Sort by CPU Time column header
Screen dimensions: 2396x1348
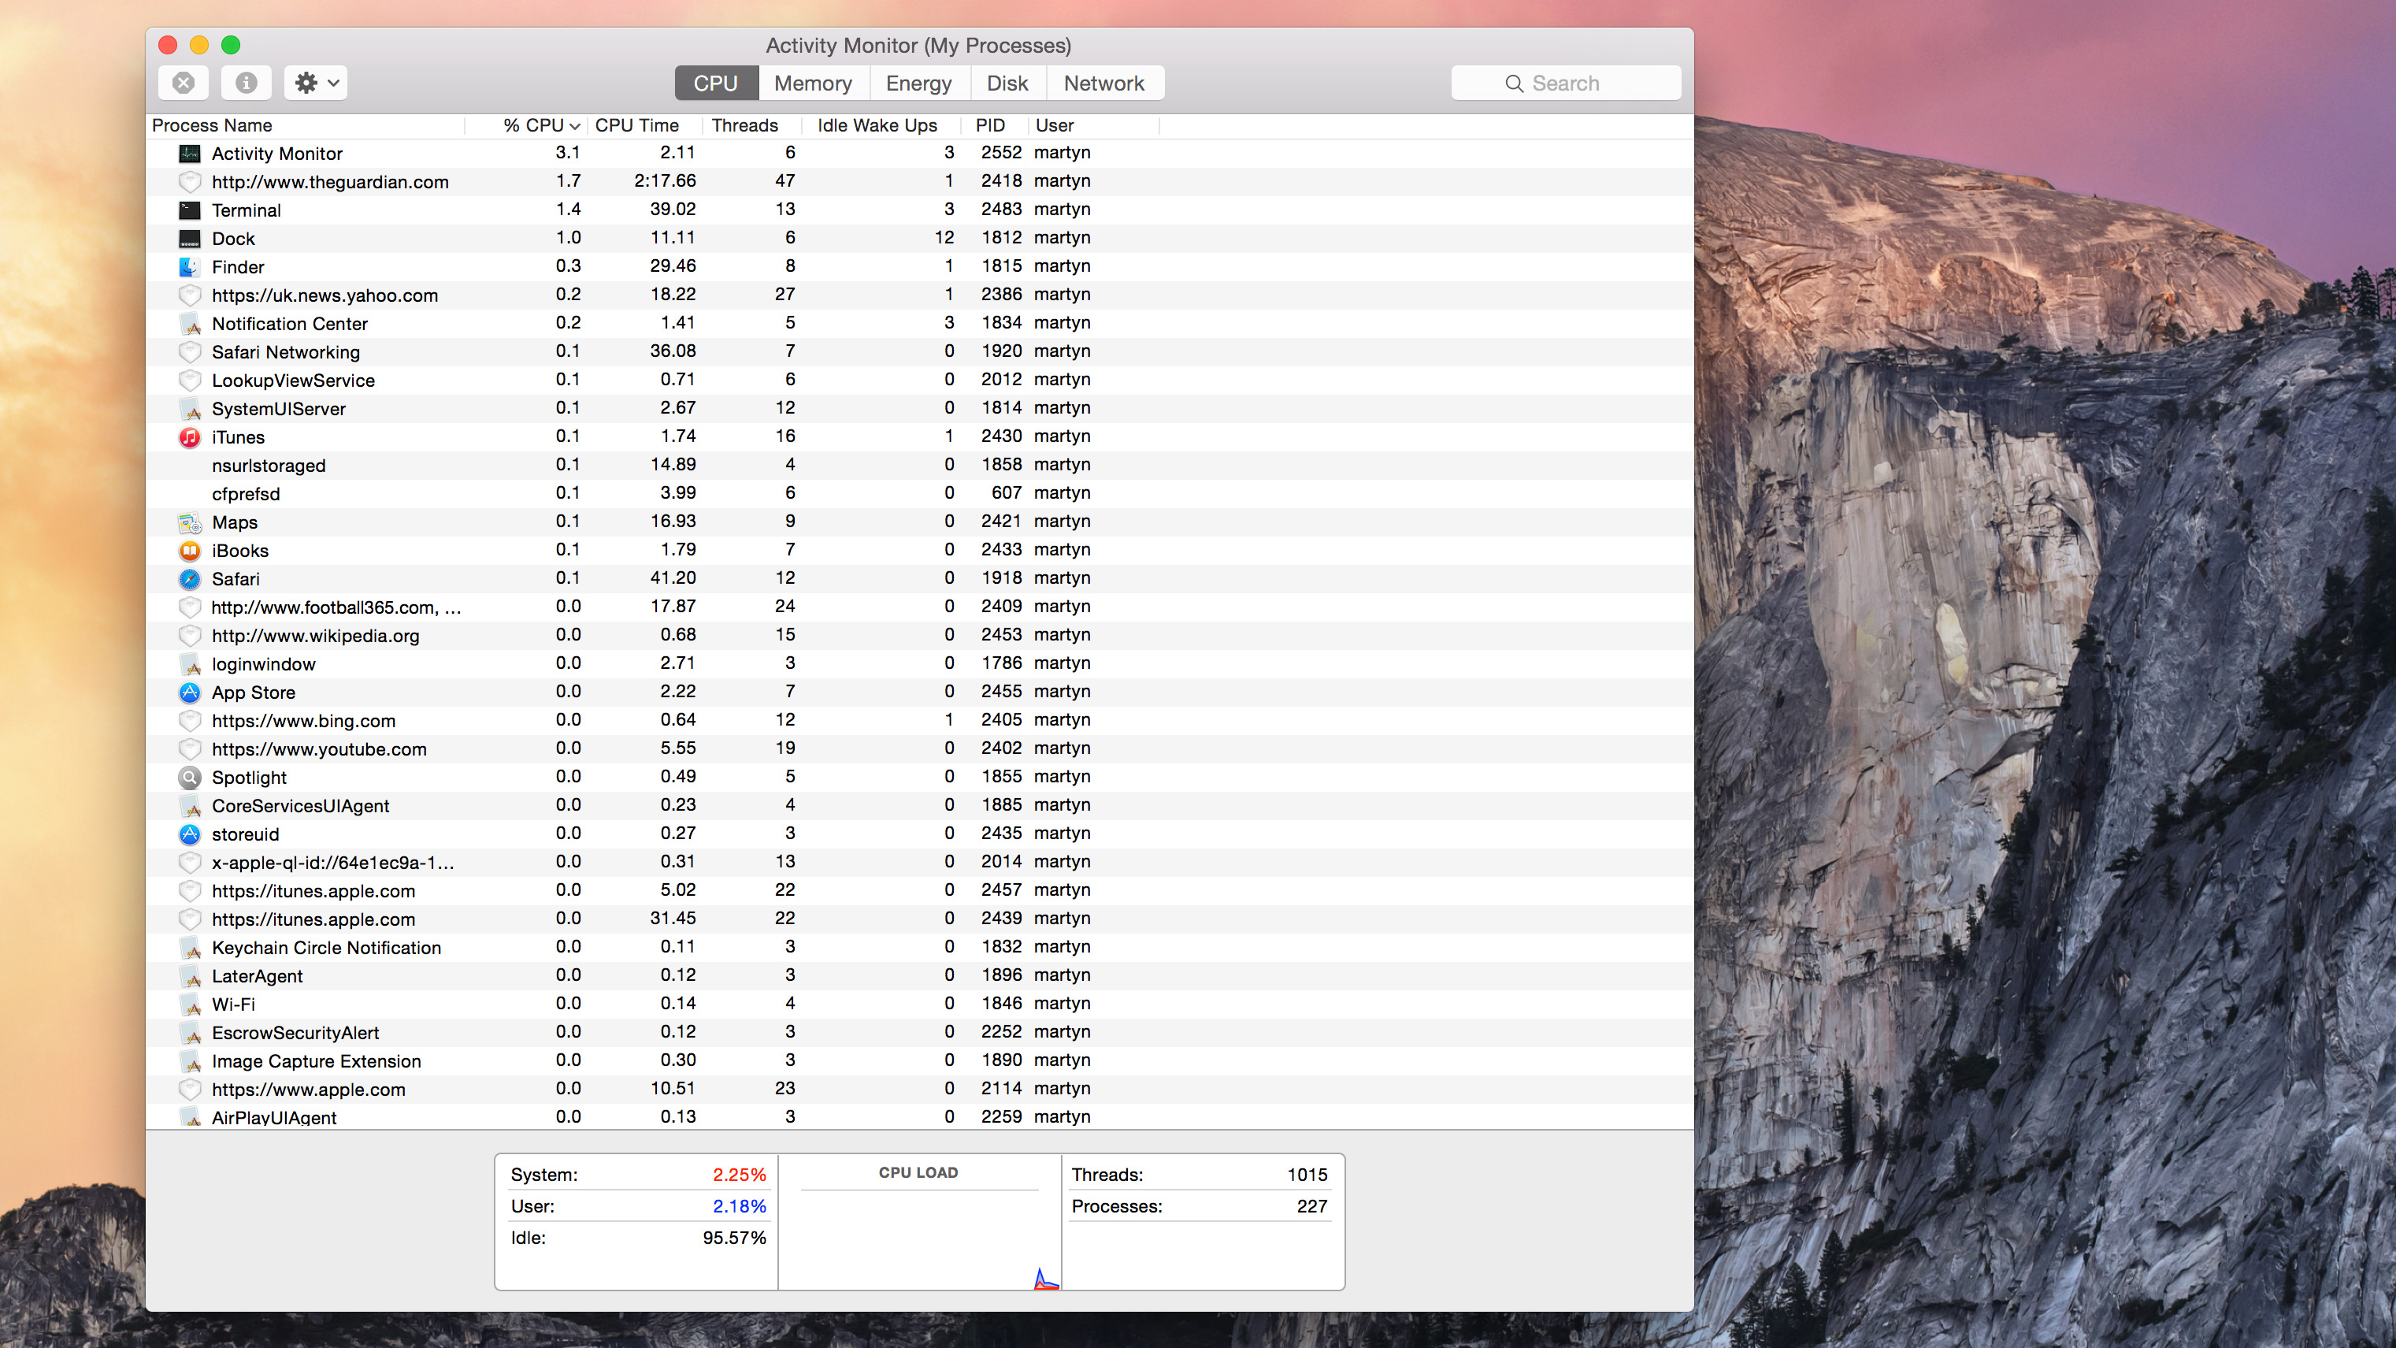coord(646,125)
